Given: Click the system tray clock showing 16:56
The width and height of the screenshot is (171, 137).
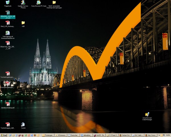Looking at the screenshot, I should tap(168, 135).
